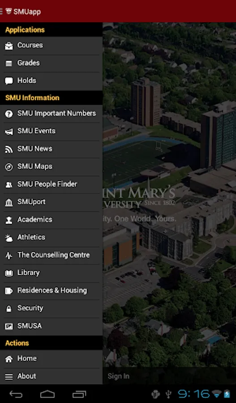Tap the Wi-Fi signal indicator
This screenshot has width=236, height=403.
pos(216,394)
